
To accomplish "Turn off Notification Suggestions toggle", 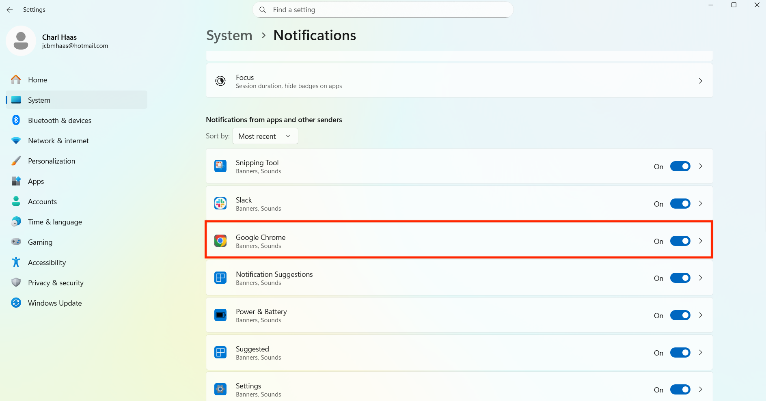I will coord(680,278).
